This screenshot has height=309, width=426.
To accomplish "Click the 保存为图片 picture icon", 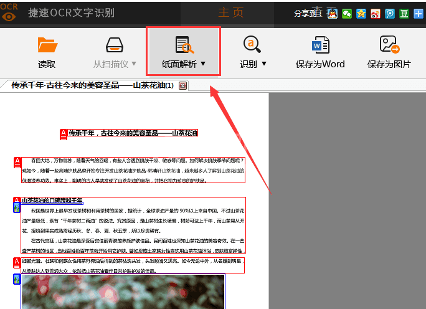I will pos(389,44).
